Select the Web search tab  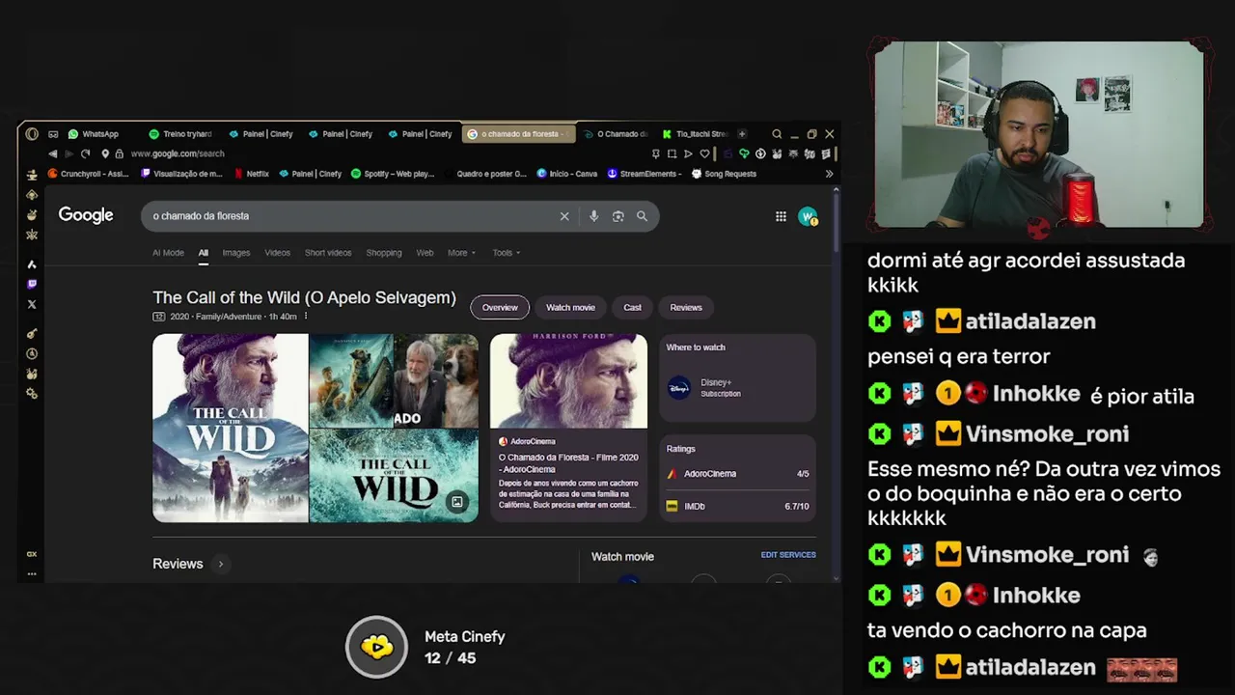click(x=425, y=253)
